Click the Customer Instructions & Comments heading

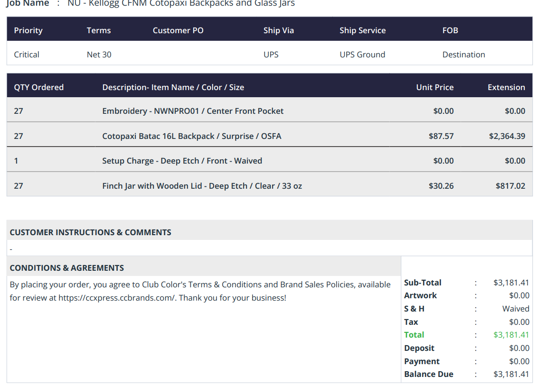pos(90,232)
